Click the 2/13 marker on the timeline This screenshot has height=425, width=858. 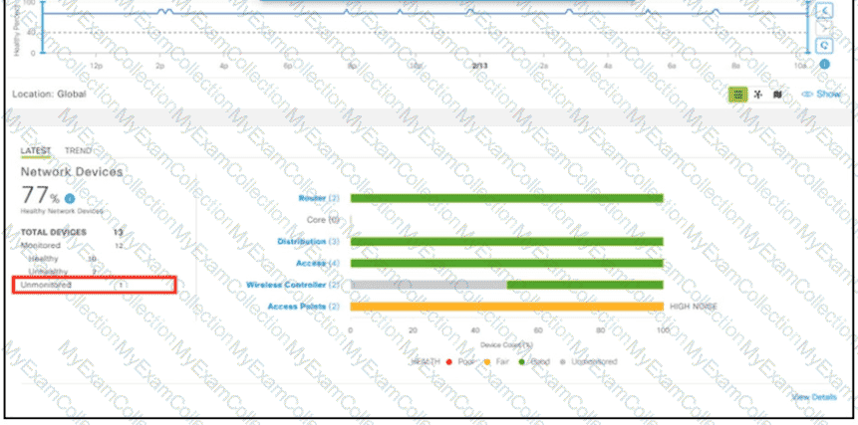[479, 64]
